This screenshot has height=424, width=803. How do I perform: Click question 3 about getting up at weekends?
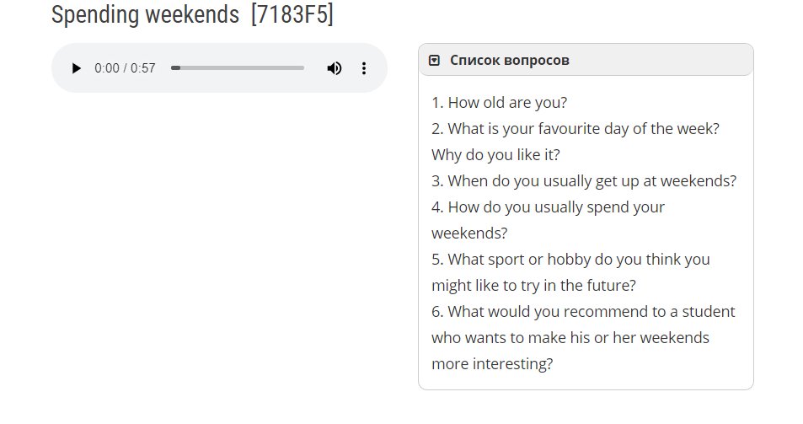584,180
